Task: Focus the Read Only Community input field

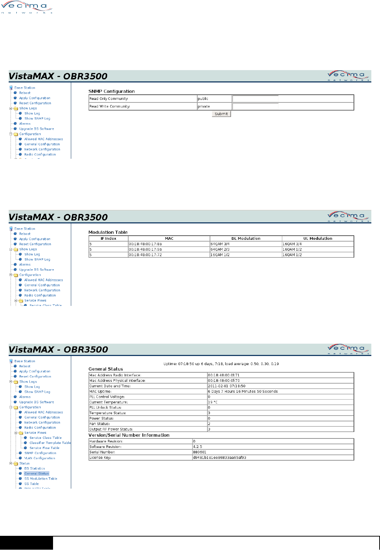Action: (255, 98)
